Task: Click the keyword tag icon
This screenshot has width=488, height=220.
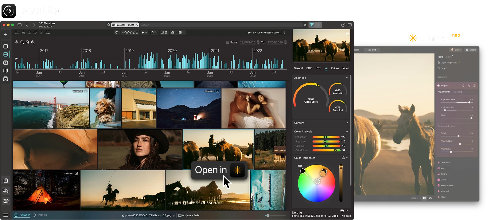Action: click(x=36, y=33)
